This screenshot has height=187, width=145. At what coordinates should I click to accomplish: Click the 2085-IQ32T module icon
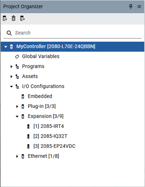point(28,137)
